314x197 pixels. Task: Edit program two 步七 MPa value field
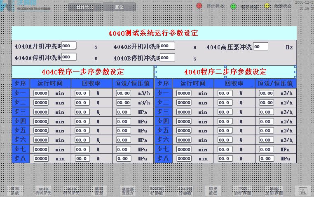[266, 149]
